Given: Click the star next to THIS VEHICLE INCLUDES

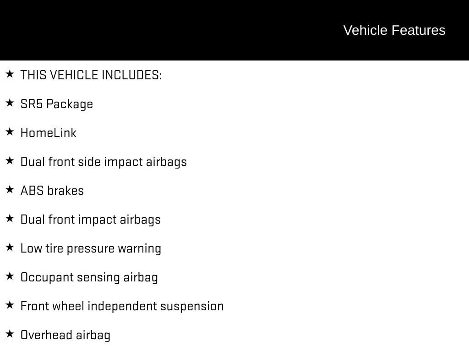Looking at the screenshot, I should point(10,74).
